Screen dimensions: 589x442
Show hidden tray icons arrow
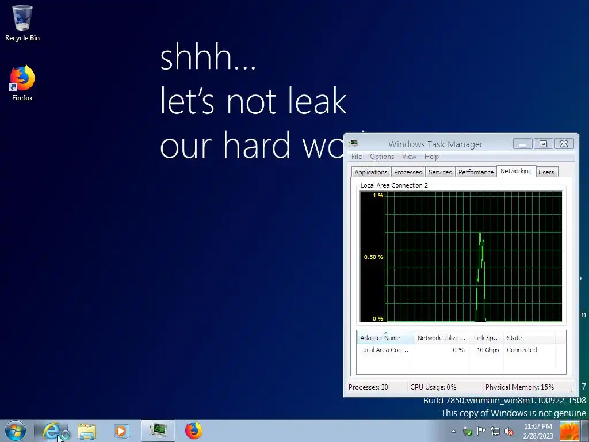click(x=453, y=431)
